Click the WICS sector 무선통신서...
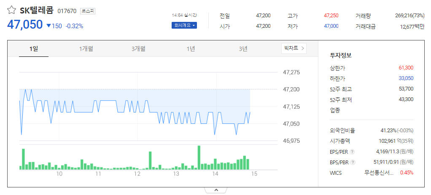 click(x=379, y=173)
